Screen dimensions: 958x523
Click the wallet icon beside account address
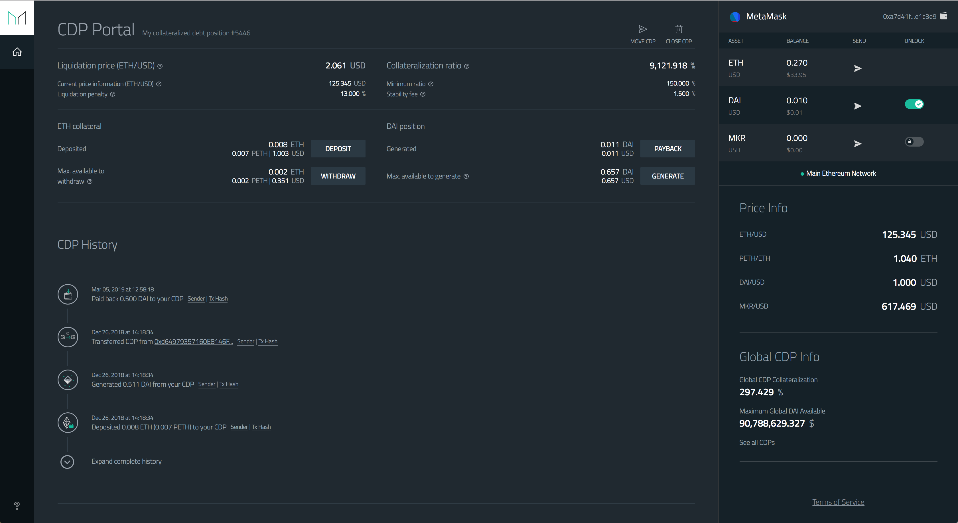click(943, 16)
